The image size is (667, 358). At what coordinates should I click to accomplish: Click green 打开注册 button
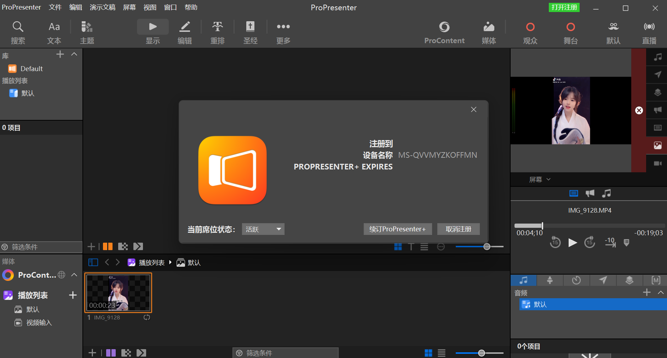(564, 7)
